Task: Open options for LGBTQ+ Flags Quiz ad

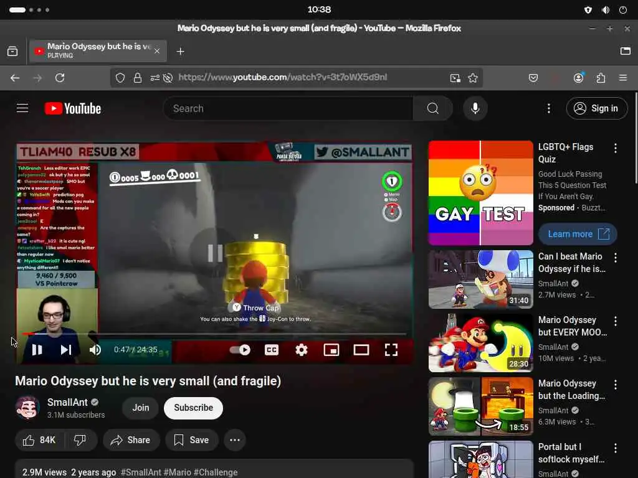Action: 615,148
